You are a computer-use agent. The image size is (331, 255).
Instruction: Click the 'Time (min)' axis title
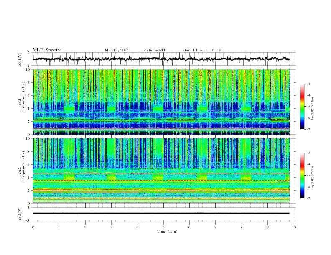click(167, 231)
